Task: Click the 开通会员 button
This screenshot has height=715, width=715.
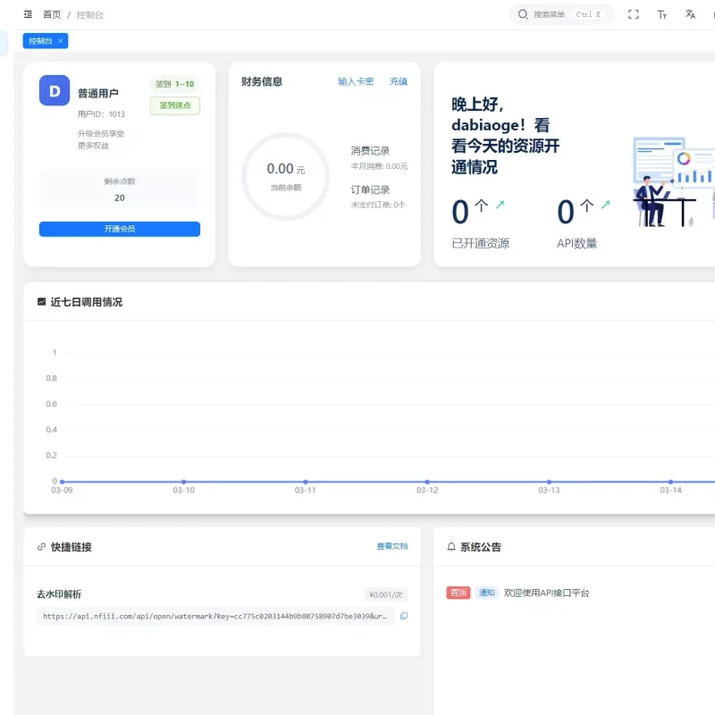Action: point(120,229)
